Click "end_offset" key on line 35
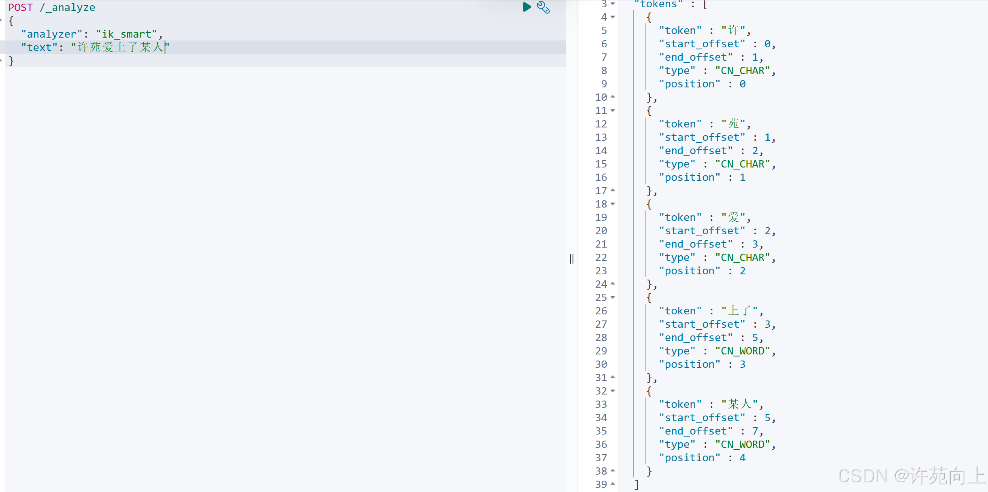Screen dimensions: 988x492 pos(696,431)
